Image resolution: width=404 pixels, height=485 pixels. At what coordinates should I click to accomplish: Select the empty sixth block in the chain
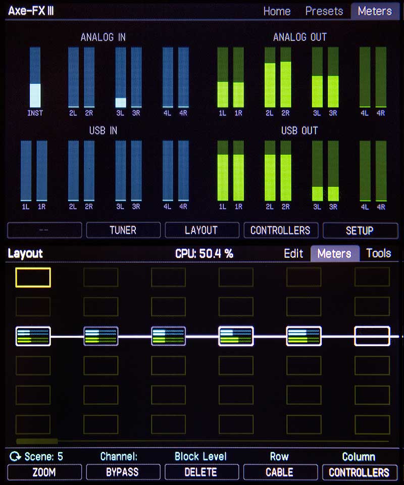[372, 336]
